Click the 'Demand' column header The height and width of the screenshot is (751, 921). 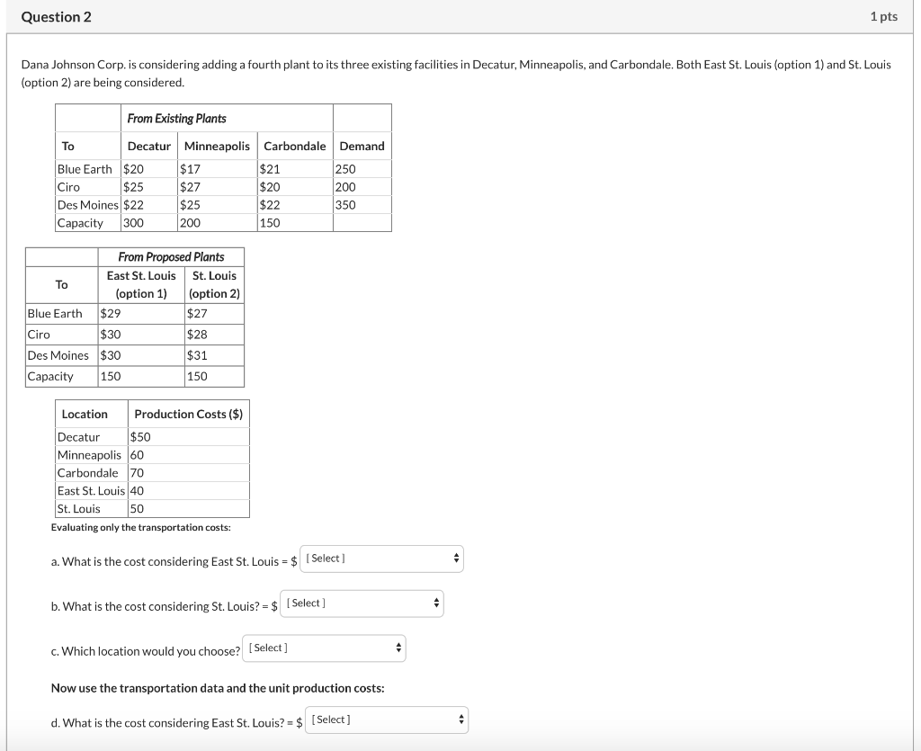tap(362, 147)
